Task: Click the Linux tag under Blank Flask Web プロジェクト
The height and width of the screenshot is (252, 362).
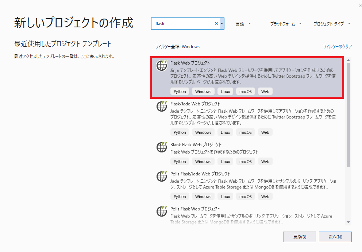Action: 225,162
